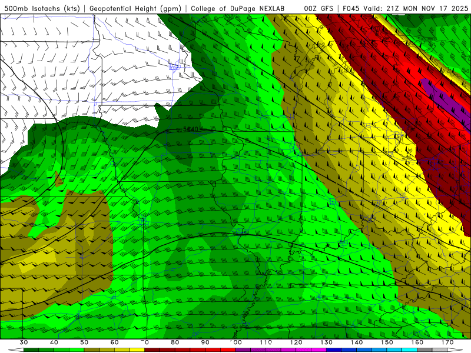This screenshot has width=471, height=353.
Task: Select the cyan legend swatch ending at 160
Action: tap(410, 350)
